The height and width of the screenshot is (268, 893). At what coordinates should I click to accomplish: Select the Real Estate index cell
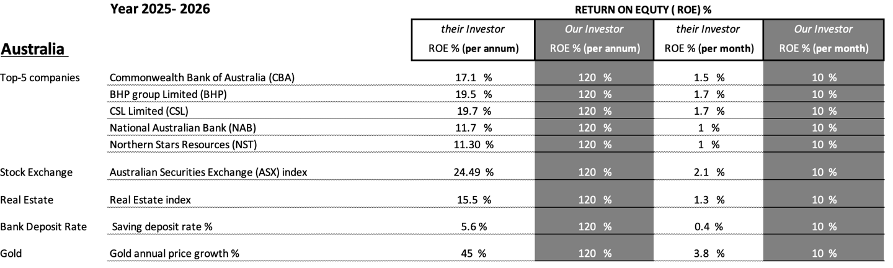click(x=150, y=200)
